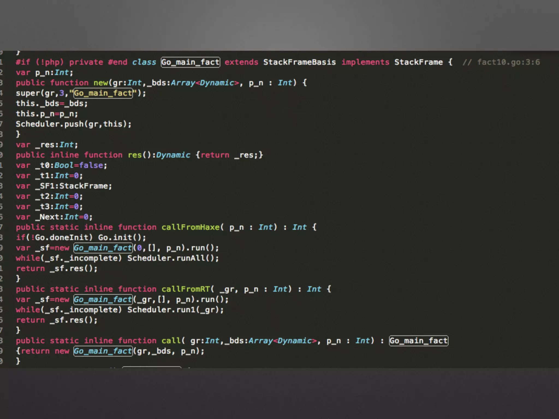Click the this._bds=_bds assignment line

point(52,104)
